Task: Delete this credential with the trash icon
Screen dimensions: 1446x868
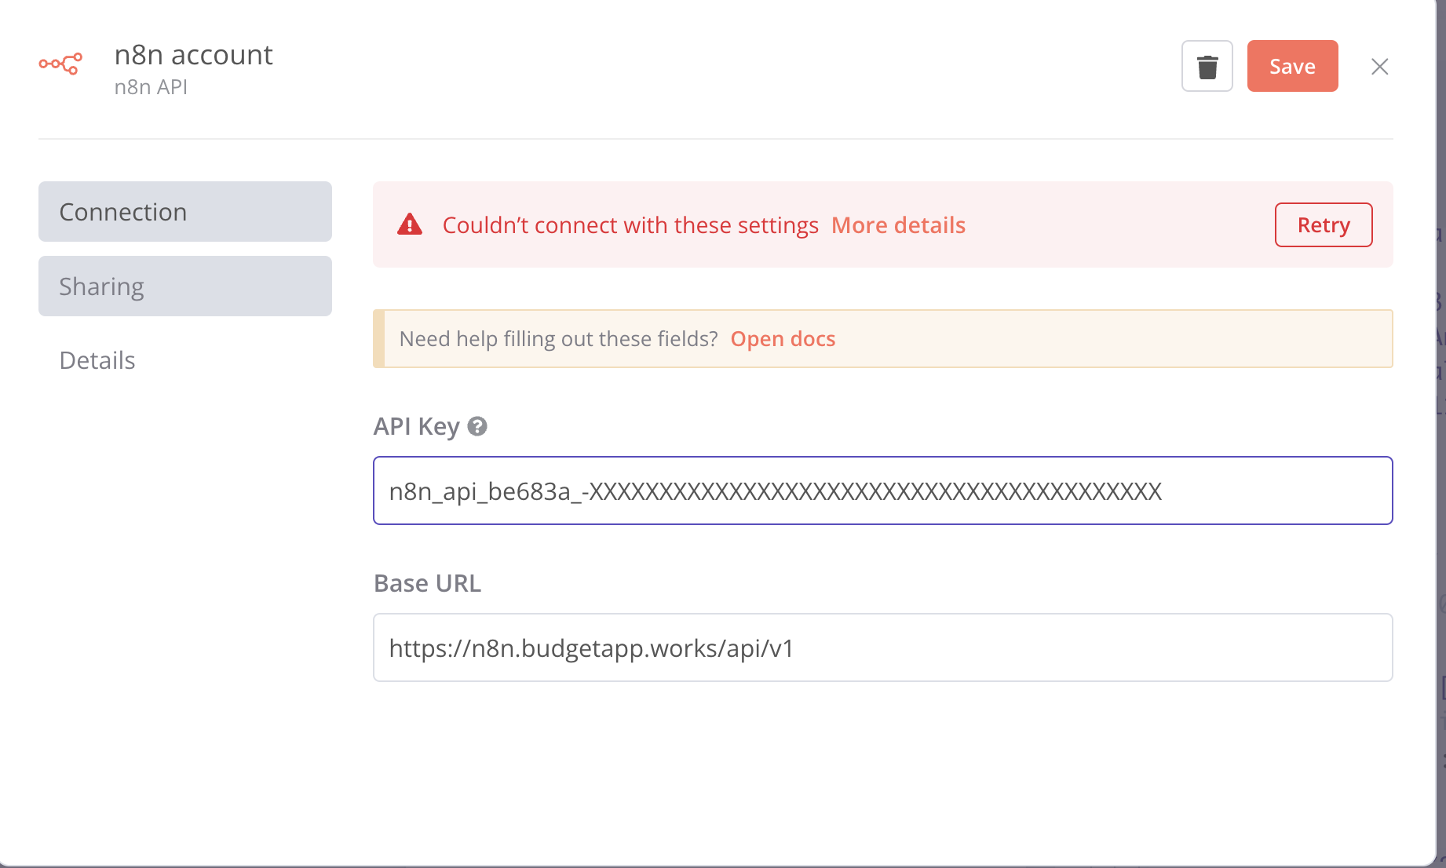Action: click(1207, 67)
